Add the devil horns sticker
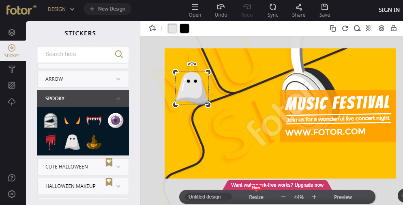This screenshot has width=403, height=205. tap(72, 121)
